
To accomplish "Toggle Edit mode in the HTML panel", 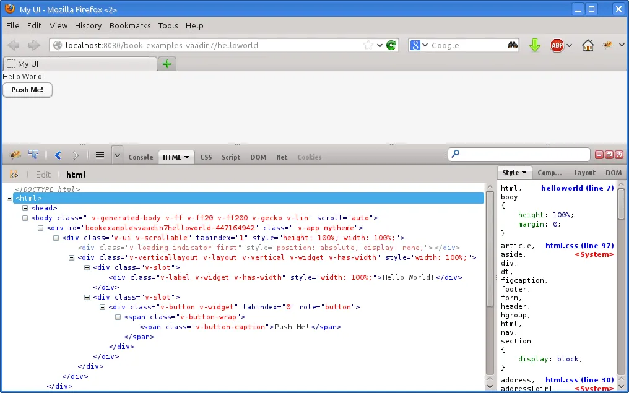I will pyautogui.click(x=43, y=175).
